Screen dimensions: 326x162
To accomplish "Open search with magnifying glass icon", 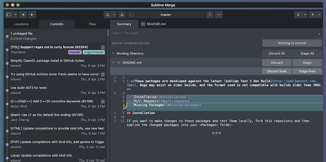I will (x=210, y=15).
